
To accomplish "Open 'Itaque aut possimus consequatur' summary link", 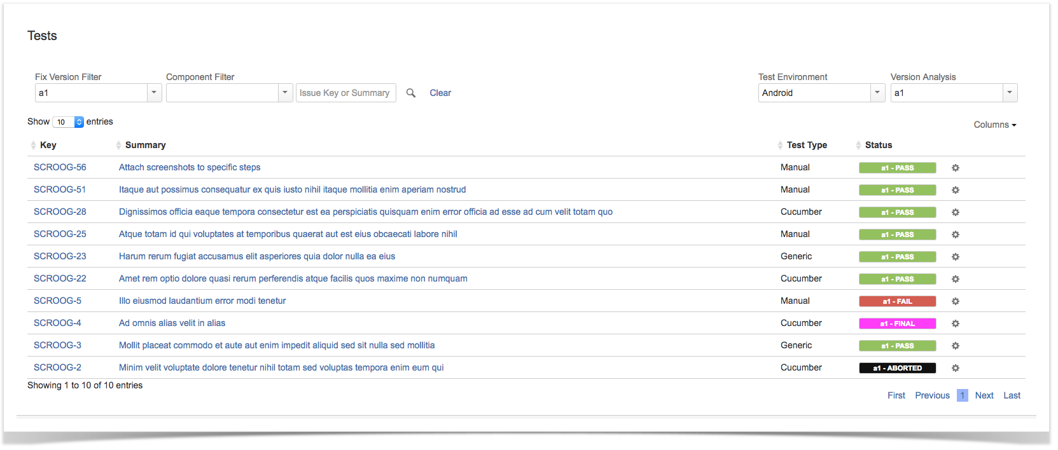I will pyautogui.click(x=293, y=189).
